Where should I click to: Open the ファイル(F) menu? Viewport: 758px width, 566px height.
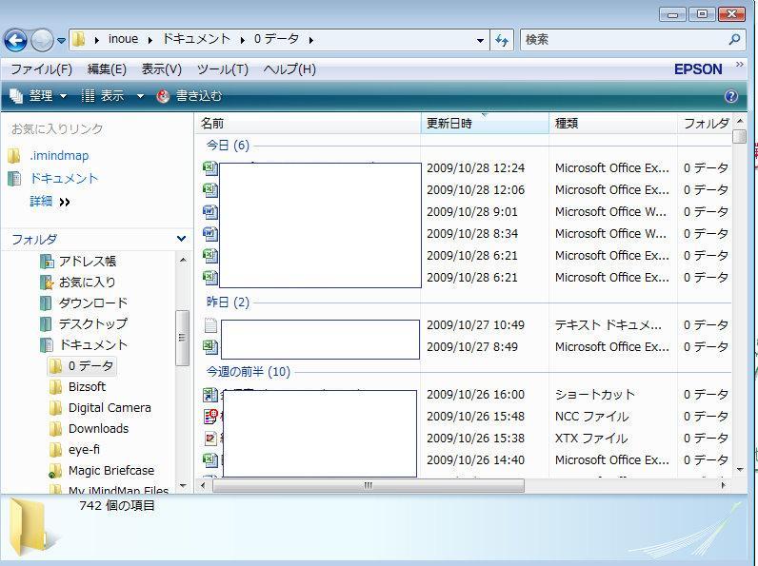coord(42,69)
